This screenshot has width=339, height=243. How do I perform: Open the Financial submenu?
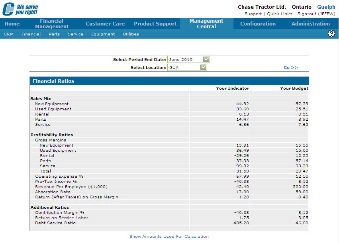pyautogui.click(x=31, y=34)
